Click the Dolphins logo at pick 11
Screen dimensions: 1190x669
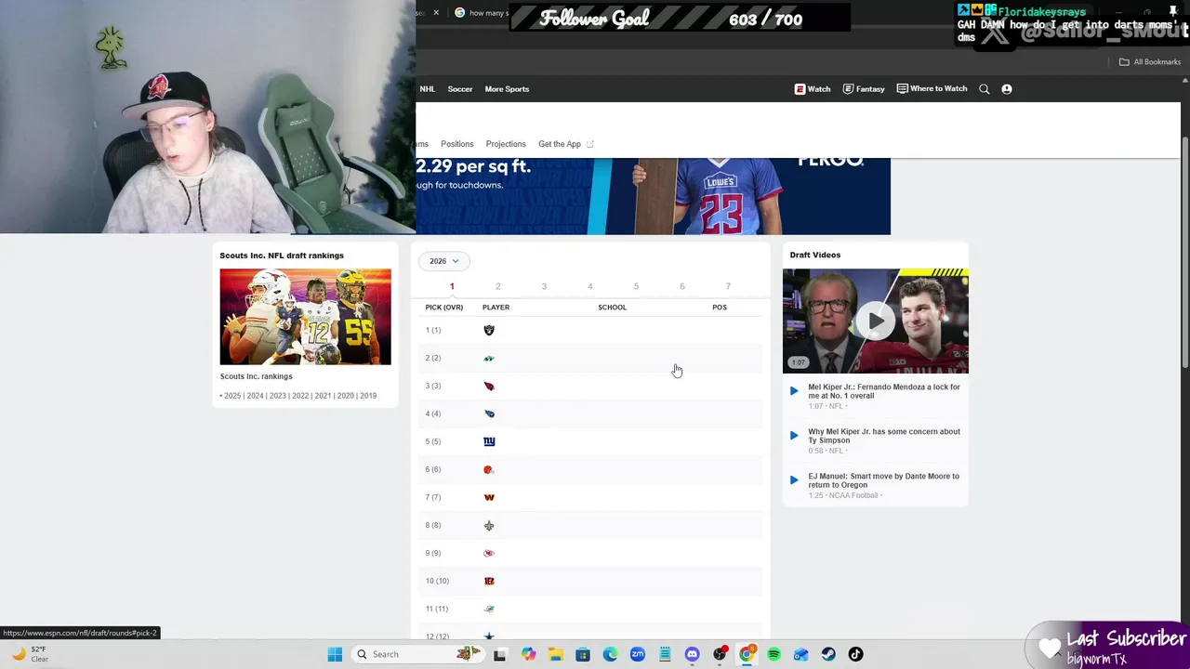pos(489,609)
